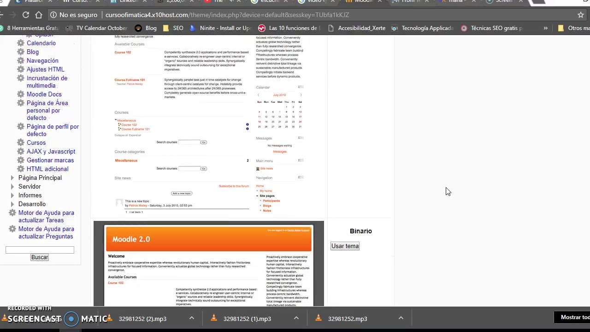Click gear icon beside Motor de Ayuda Preguntas
The width and height of the screenshot is (590, 332).
(12, 229)
